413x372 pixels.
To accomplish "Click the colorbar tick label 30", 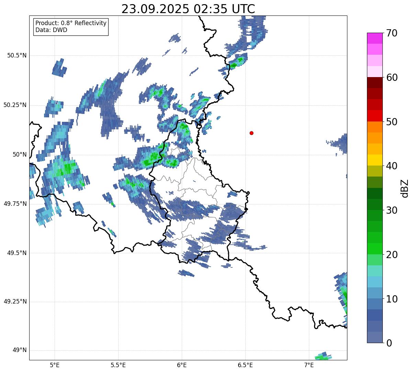I will (391, 210).
